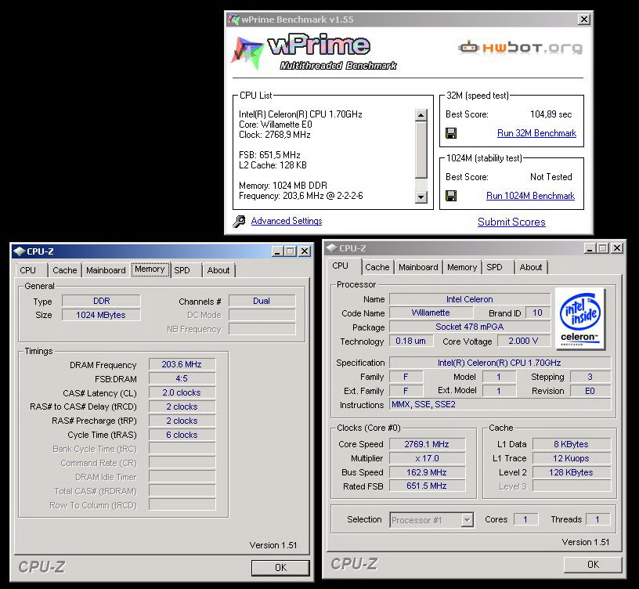Run the 1024M Benchmark
639x589 pixels.
pyautogui.click(x=530, y=196)
